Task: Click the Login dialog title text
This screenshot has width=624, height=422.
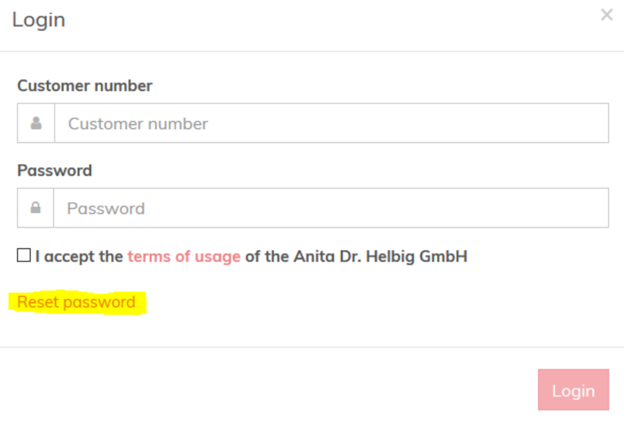Action: click(x=39, y=20)
